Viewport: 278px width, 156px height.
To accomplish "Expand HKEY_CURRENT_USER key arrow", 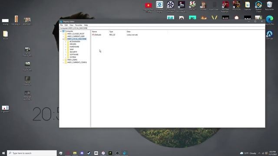I will tap(63, 36).
